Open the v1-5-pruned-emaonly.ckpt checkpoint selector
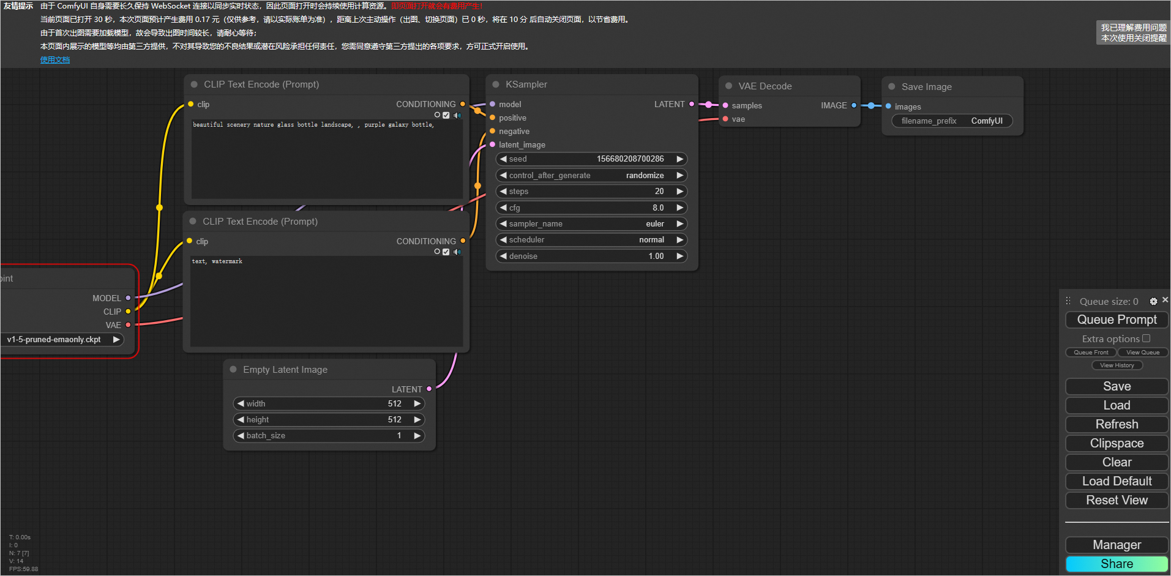 pos(61,340)
